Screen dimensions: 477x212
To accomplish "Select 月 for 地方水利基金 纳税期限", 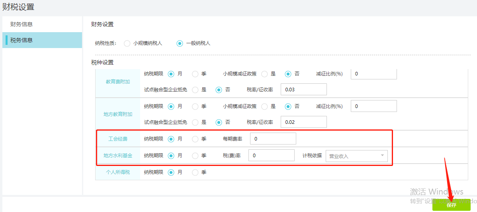I will point(171,156).
